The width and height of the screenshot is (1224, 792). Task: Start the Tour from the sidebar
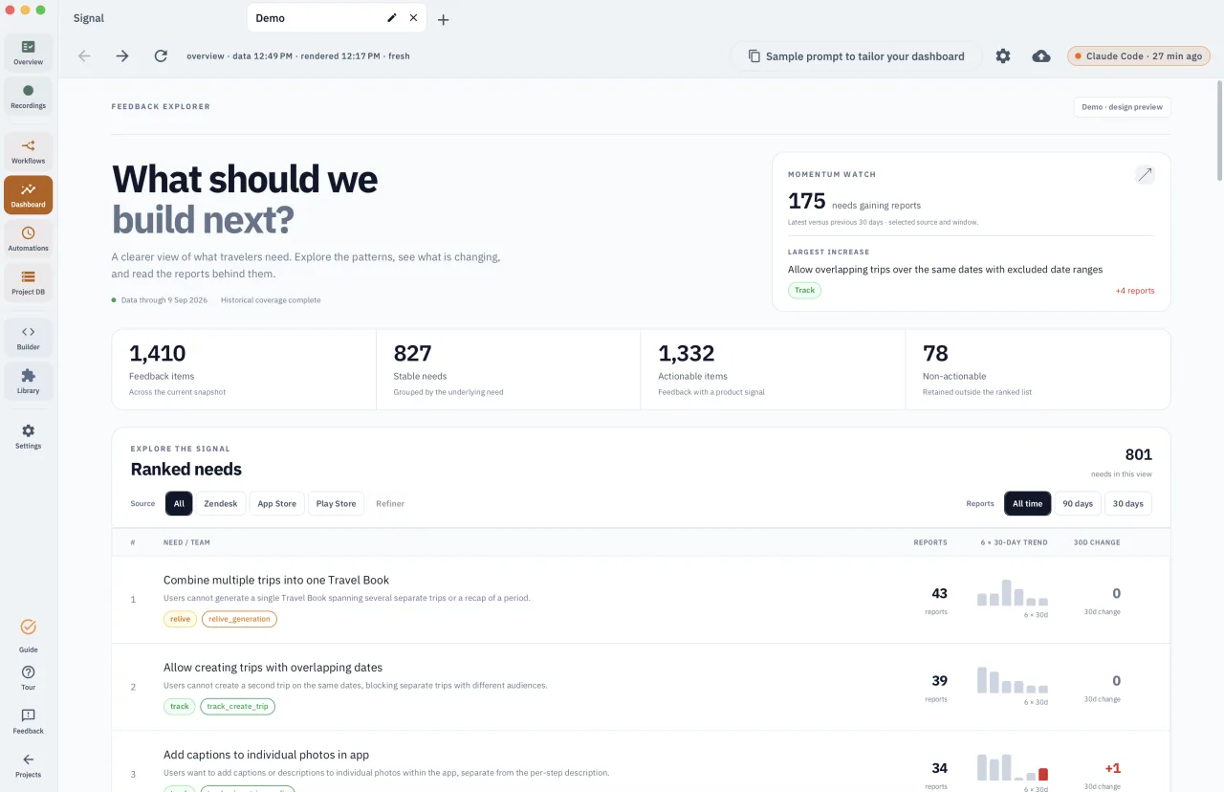point(28,677)
